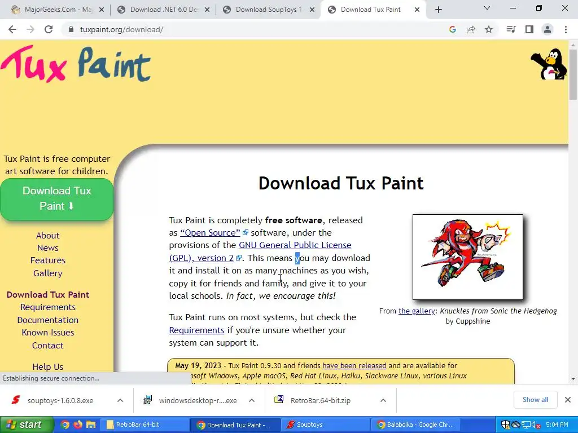
Task: Switch to the Download SoupToys tab
Action: tap(269, 10)
